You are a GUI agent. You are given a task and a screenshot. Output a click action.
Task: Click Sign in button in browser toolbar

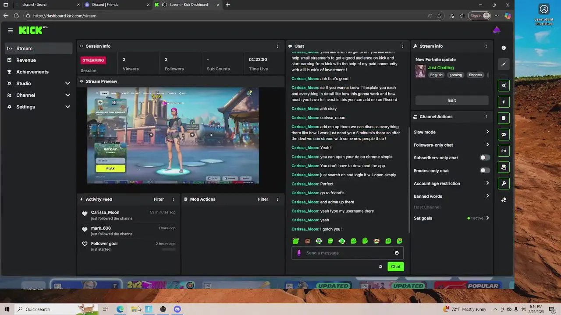[x=479, y=16]
